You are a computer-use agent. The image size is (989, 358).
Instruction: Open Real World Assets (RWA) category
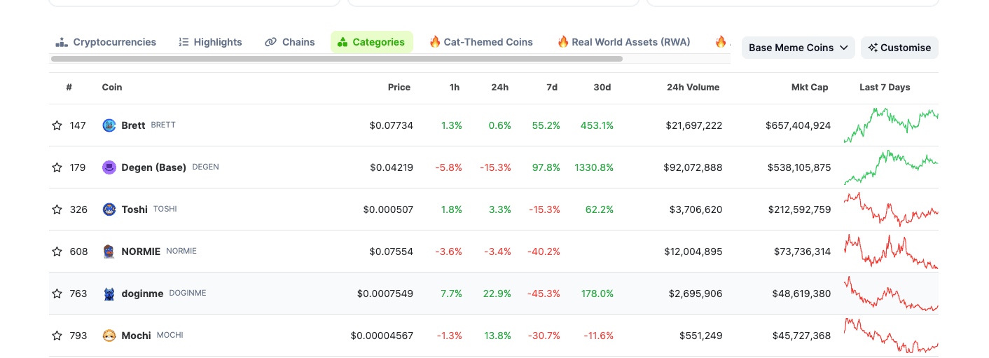click(x=624, y=42)
